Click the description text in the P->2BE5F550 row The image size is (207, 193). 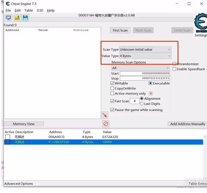(x=19, y=142)
